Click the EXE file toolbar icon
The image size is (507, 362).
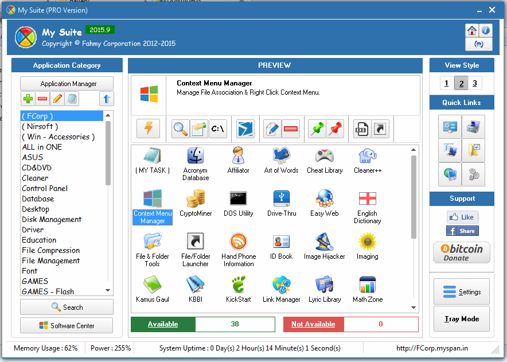click(361, 129)
